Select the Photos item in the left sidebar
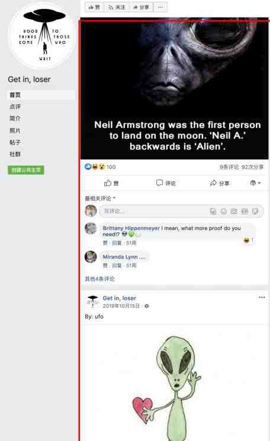The width and height of the screenshot is (270, 441). tap(15, 130)
